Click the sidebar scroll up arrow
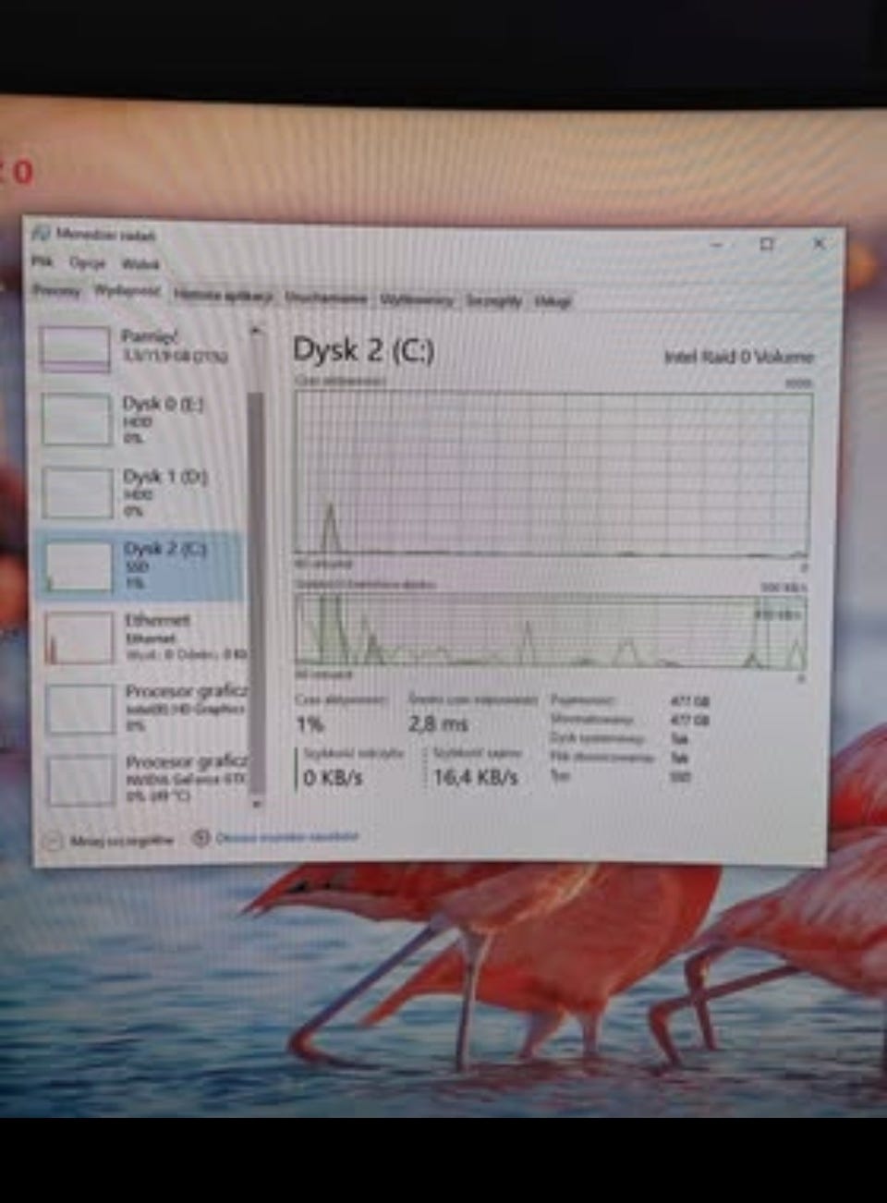The width and height of the screenshot is (887, 1203). coord(256,331)
